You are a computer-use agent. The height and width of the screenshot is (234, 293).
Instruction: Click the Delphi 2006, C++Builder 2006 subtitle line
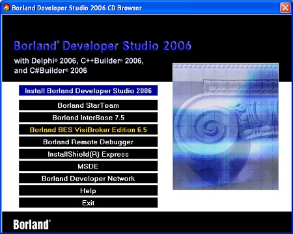[x=79, y=61]
